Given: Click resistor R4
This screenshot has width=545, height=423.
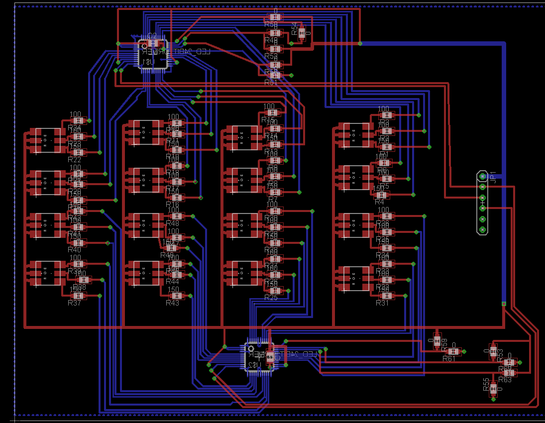Looking at the screenshot, I should 382,195.
